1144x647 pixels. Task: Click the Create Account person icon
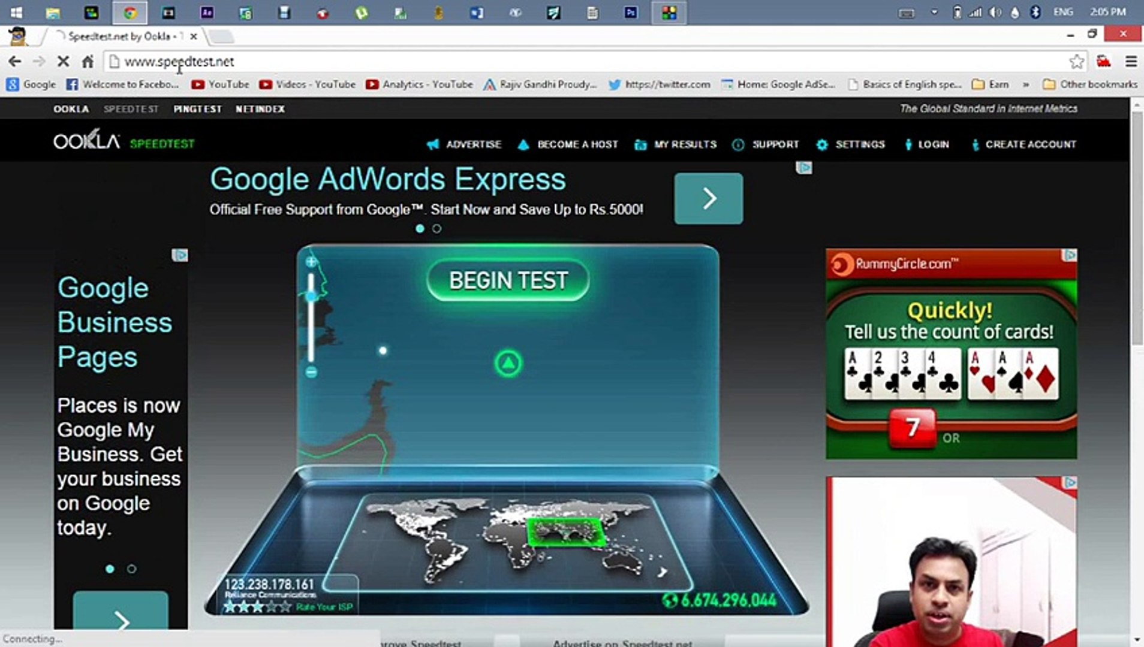click(x=976, y=144)
